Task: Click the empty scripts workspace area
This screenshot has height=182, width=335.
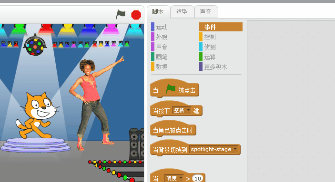Action: pyautogui.click(x=291, y=101)
